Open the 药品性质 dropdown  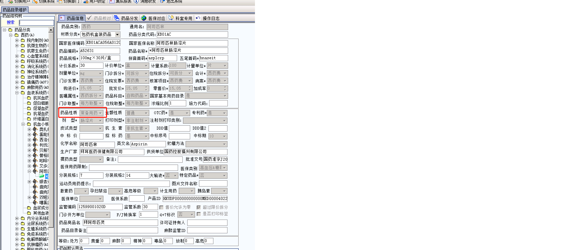click(x=100, y=113)
